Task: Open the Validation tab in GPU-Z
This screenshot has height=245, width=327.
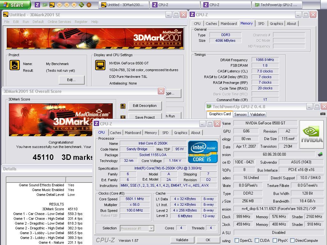Action: [x=258, y=115]
